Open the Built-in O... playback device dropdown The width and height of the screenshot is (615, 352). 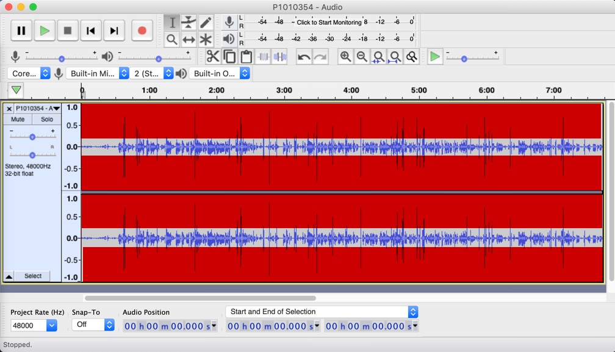pos(219,73)
